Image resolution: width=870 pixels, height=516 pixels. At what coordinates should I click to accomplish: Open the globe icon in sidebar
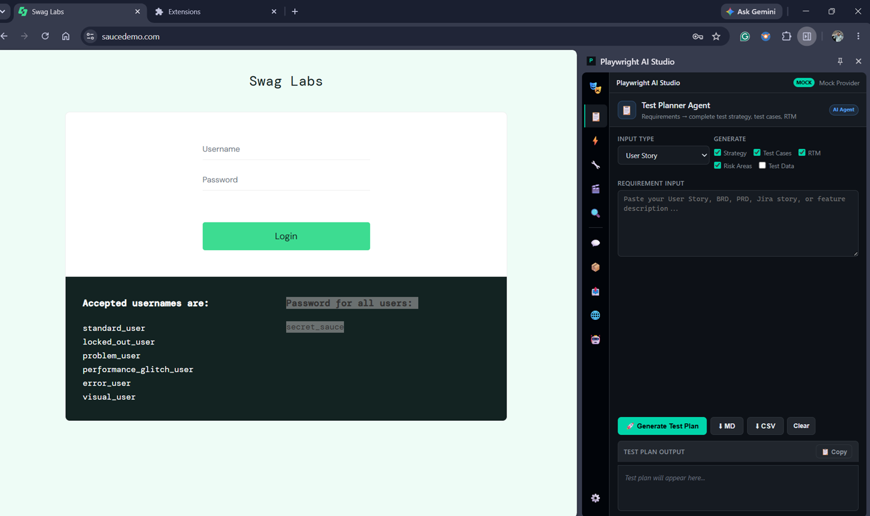click(x=596, y=315)
